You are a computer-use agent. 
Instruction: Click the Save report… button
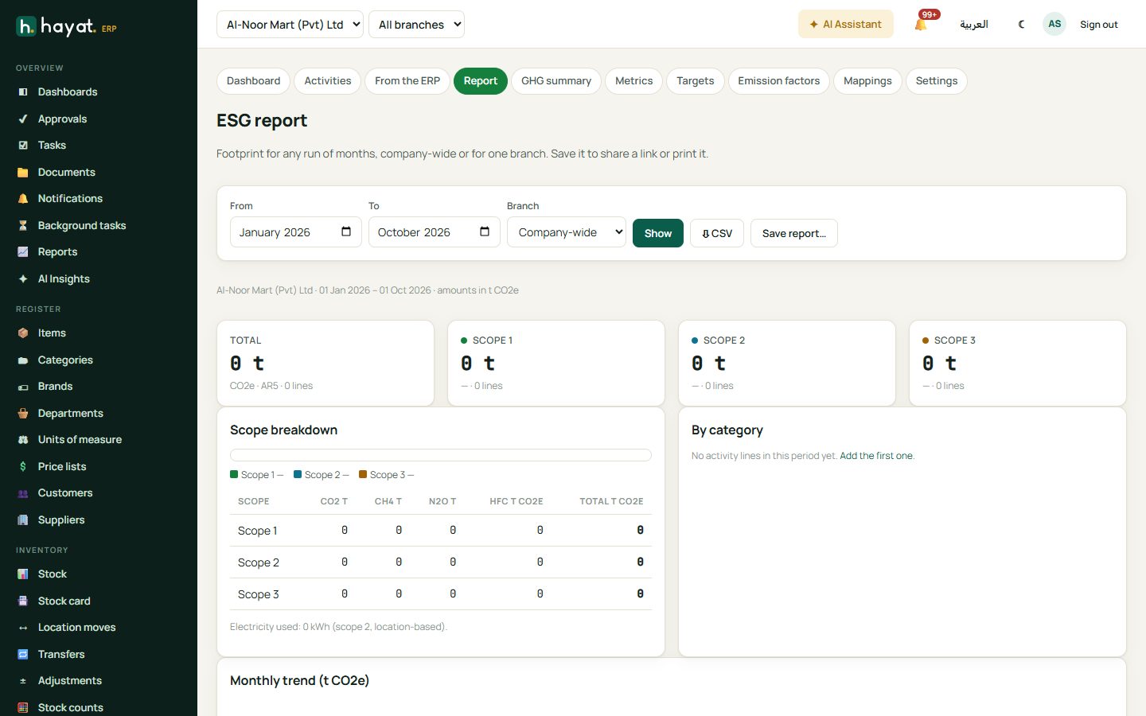794,233
